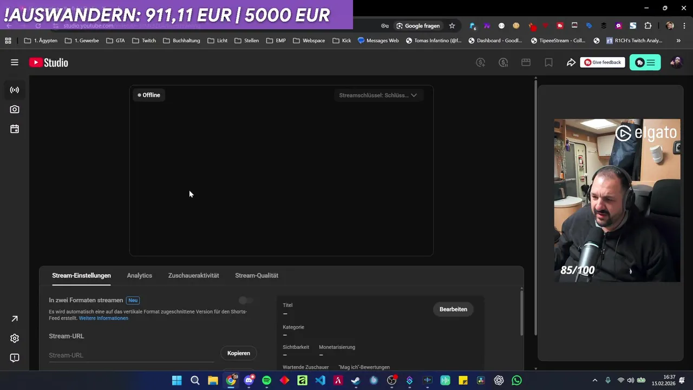The height and width of the screenshot is (390, 693).
Task: Select the Stream live sidebar icon
Action: pos(15,90)
